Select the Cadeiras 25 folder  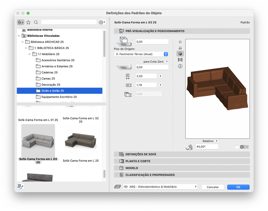50,73
